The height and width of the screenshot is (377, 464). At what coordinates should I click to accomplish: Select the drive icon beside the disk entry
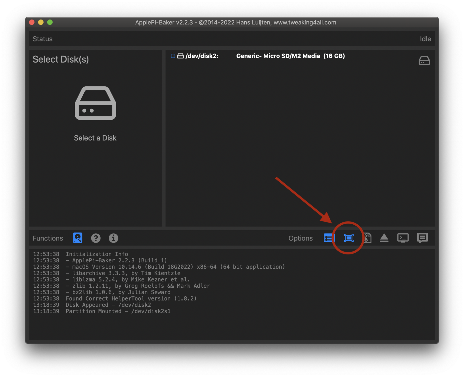(x=180, y=56)
